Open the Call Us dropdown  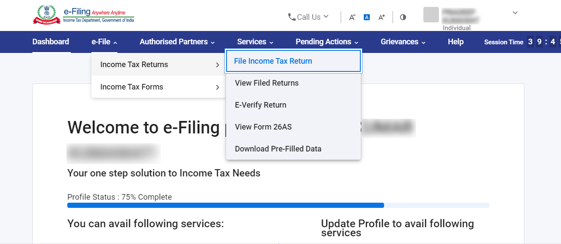[x=308, y=17]
